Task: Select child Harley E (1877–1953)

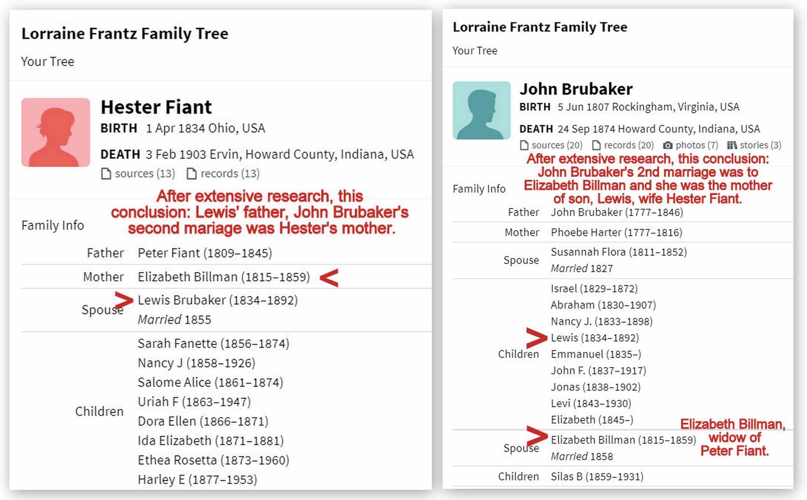Action: tap(197, 479)
